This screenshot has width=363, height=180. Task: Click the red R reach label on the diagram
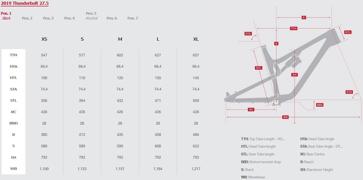pyautogui.click(x=304, y=18)
